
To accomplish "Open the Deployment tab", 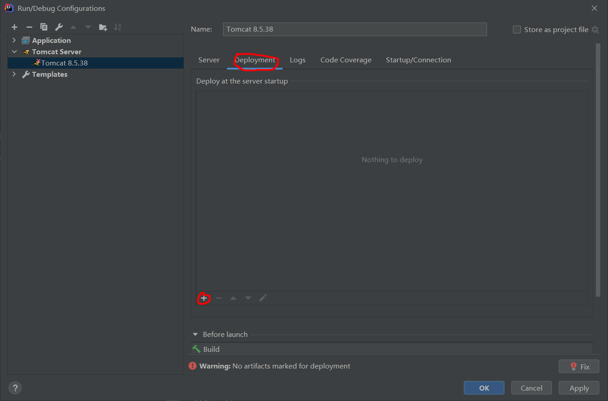I will tap(255, 60).
